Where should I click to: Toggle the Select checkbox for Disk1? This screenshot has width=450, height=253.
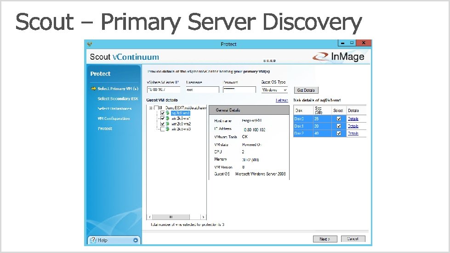pos(339,126)
